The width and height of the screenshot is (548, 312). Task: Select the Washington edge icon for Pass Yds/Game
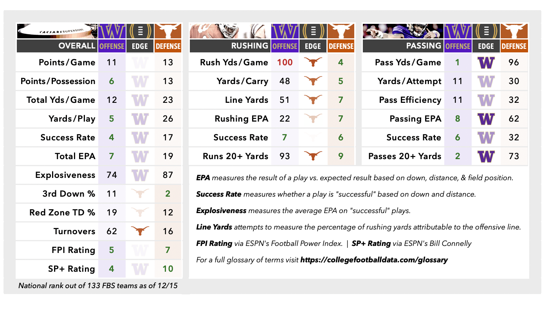click(486, 63)
